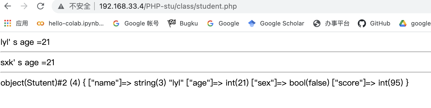Click the browser back arrow
Viewport: 431px width, 108px height.
click(8, 6)
